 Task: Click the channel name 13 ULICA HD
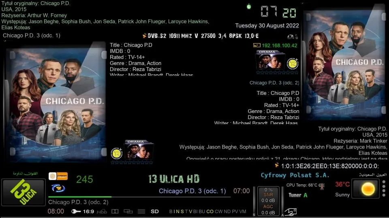(174, 179)
